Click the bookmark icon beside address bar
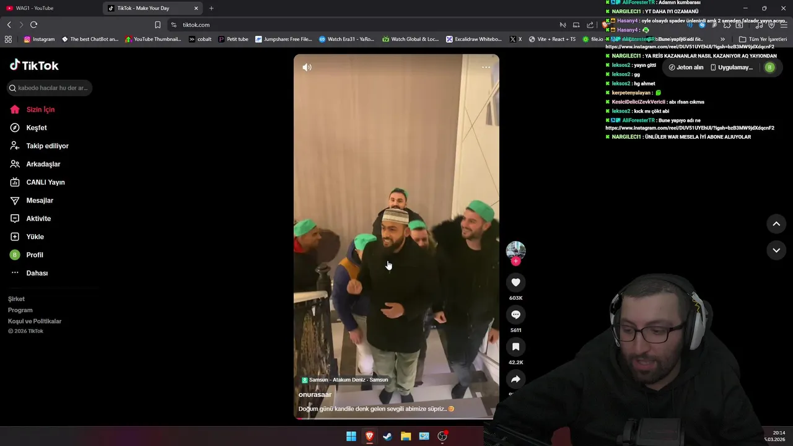The width and height of the screenshot is (793, 446). [x=157, y=25]
